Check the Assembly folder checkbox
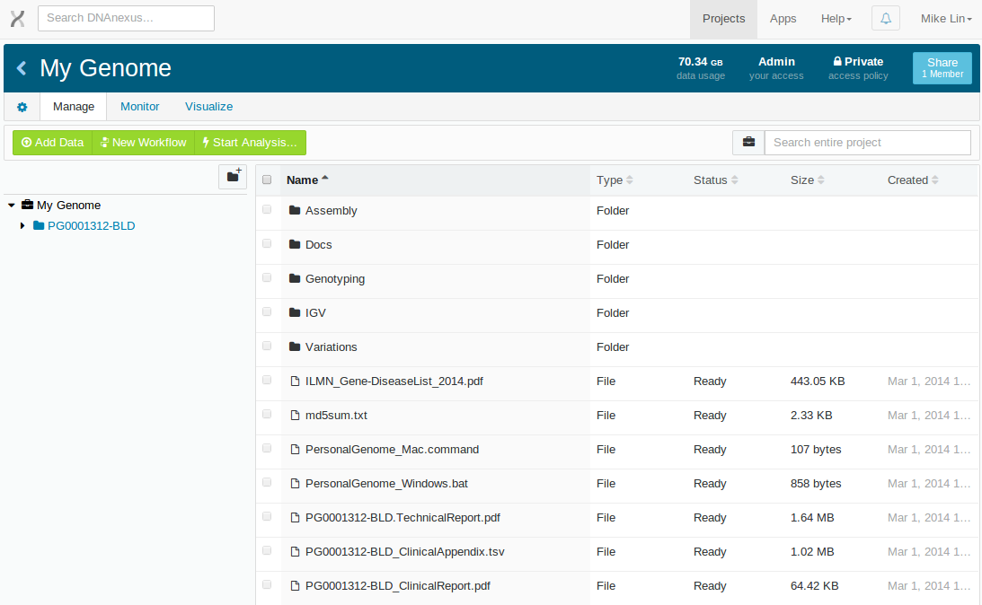The image size is (982, 605). pyautogui.click(x=267, y=209)
